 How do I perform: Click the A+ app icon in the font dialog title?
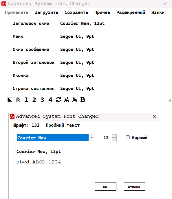[x=12, y=117]
